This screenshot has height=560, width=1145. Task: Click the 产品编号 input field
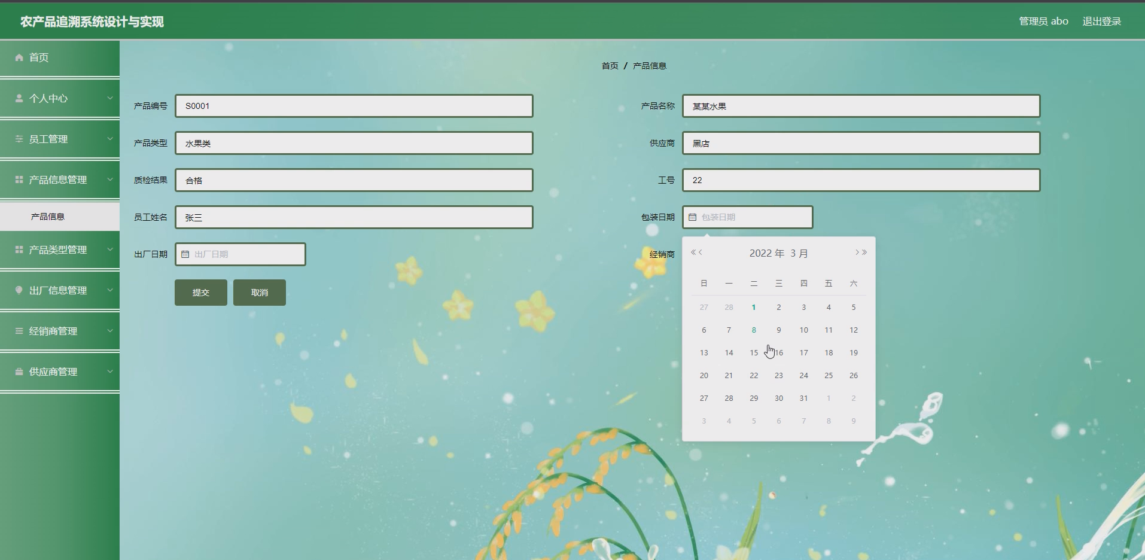point(354,106)
